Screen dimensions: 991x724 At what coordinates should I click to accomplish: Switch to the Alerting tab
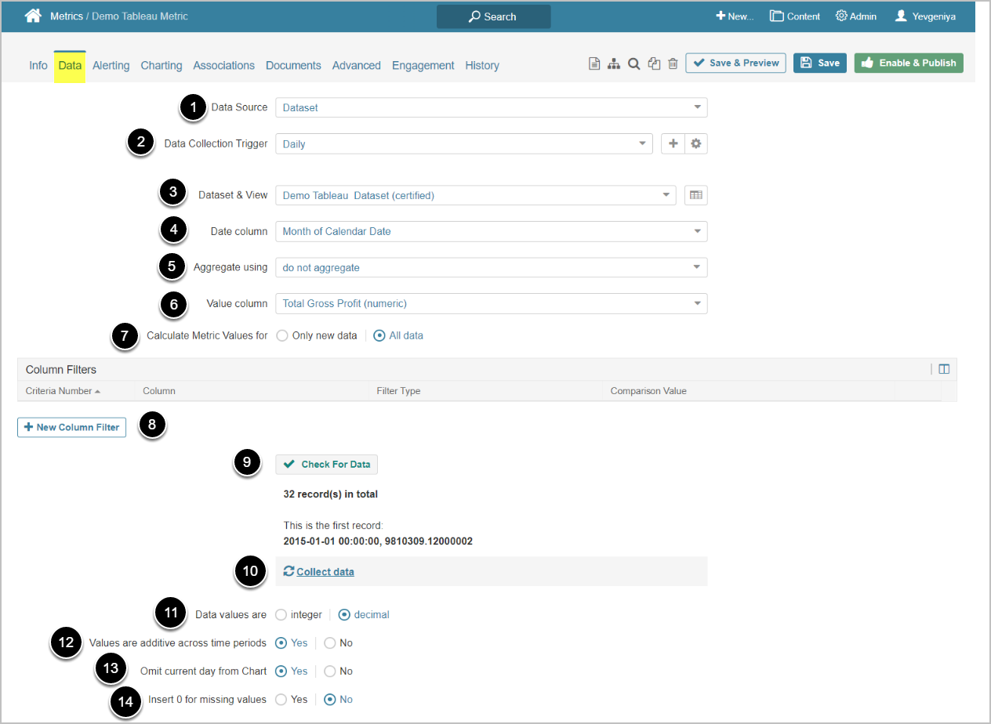tap(111, 66)
